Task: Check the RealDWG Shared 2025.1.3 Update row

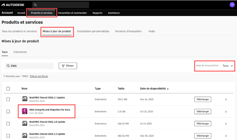Action: (8, 136)
